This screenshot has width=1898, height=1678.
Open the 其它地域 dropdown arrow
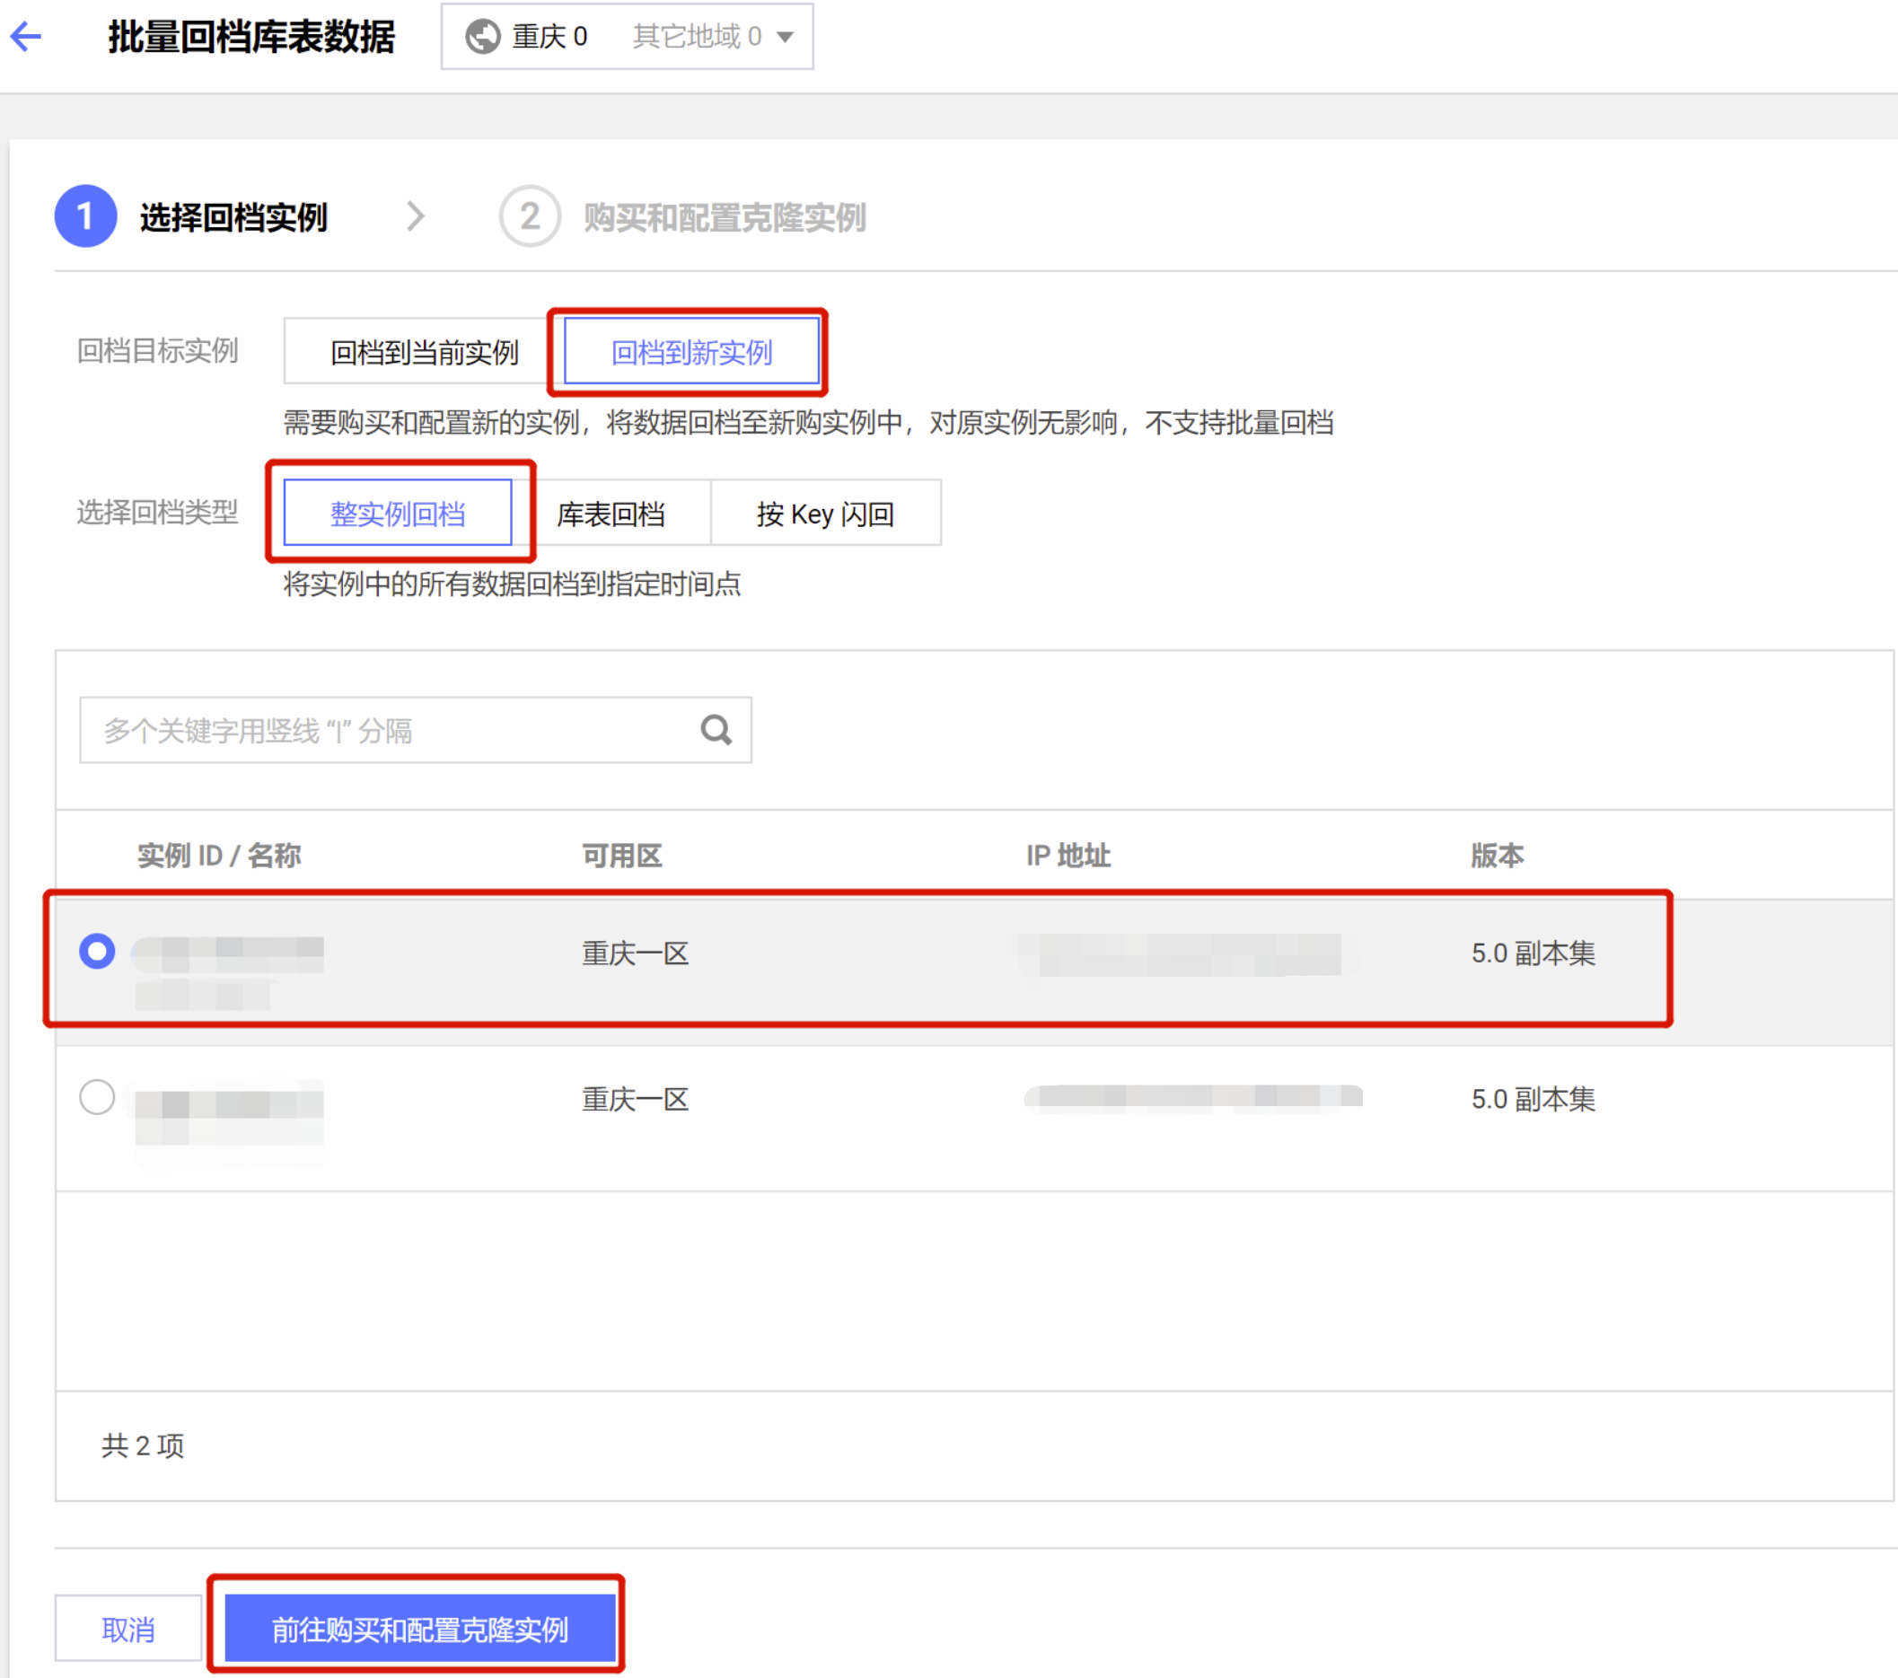point(786,37)
